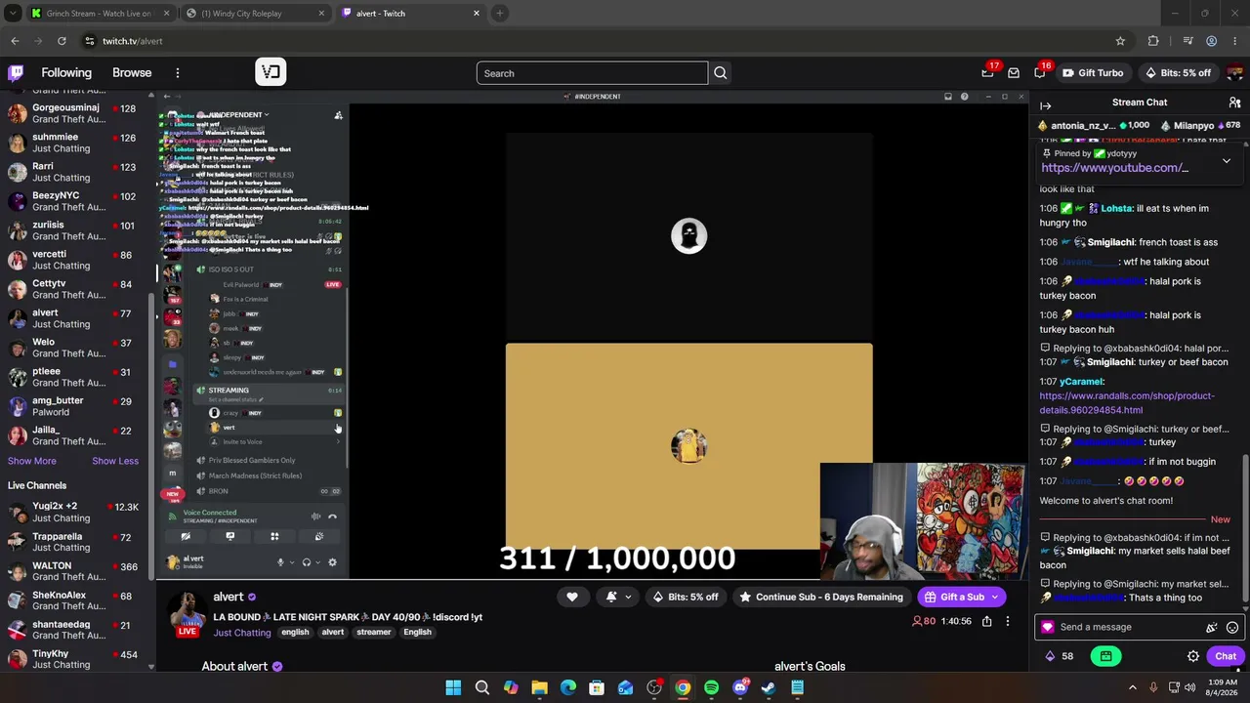Click the streamer tag under the title
1250x703 pixels.
click(374, 633)
